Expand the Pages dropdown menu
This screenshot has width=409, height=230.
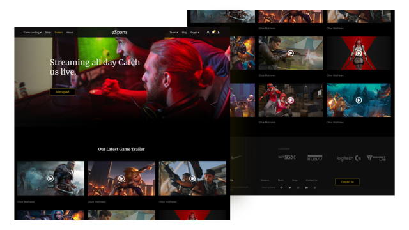click(195, 33)
